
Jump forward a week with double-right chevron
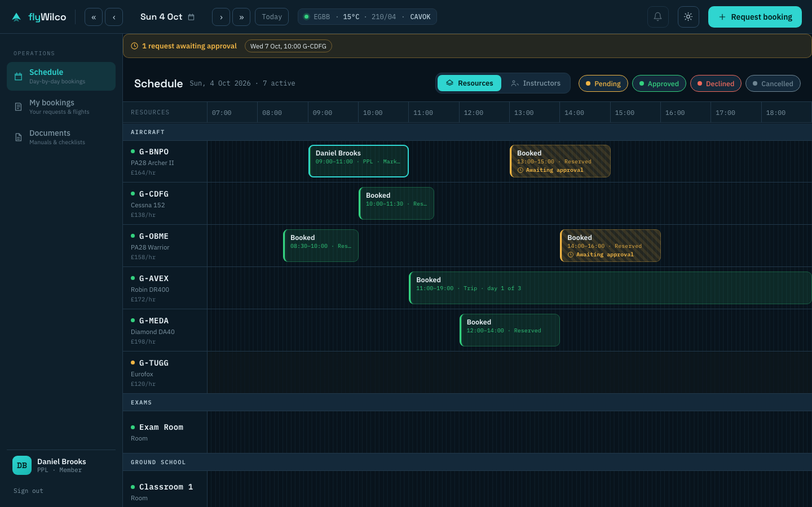241,17
